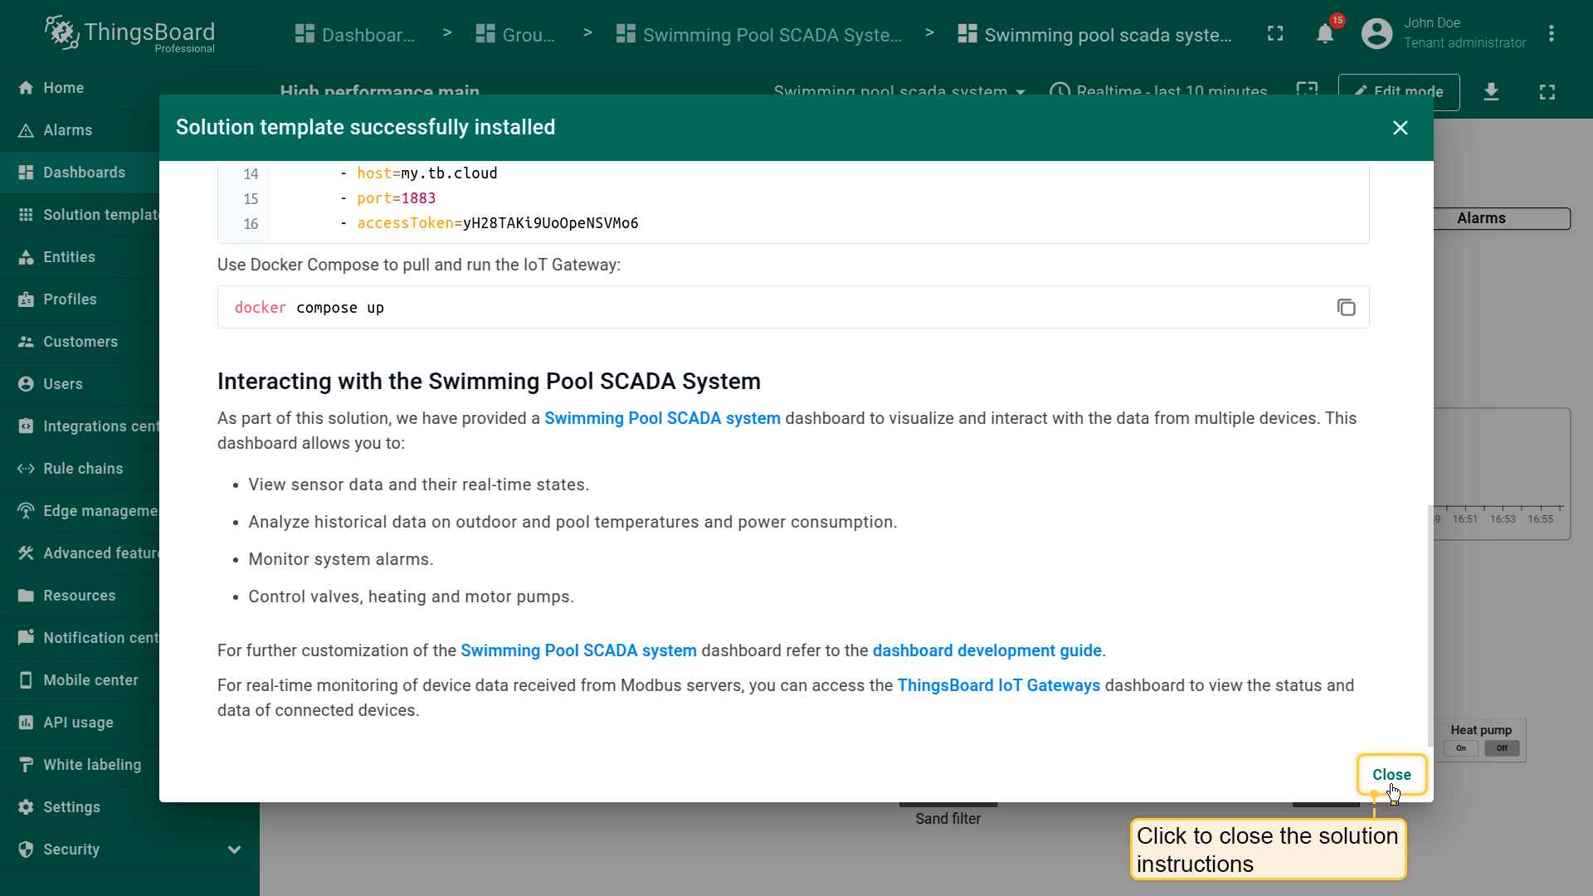Image resolution: width=1593 pixels, height=896 pixels.
Task: Open the Dashboards breadcrumb
Action: pyautogui.click(x=355, y=35)
